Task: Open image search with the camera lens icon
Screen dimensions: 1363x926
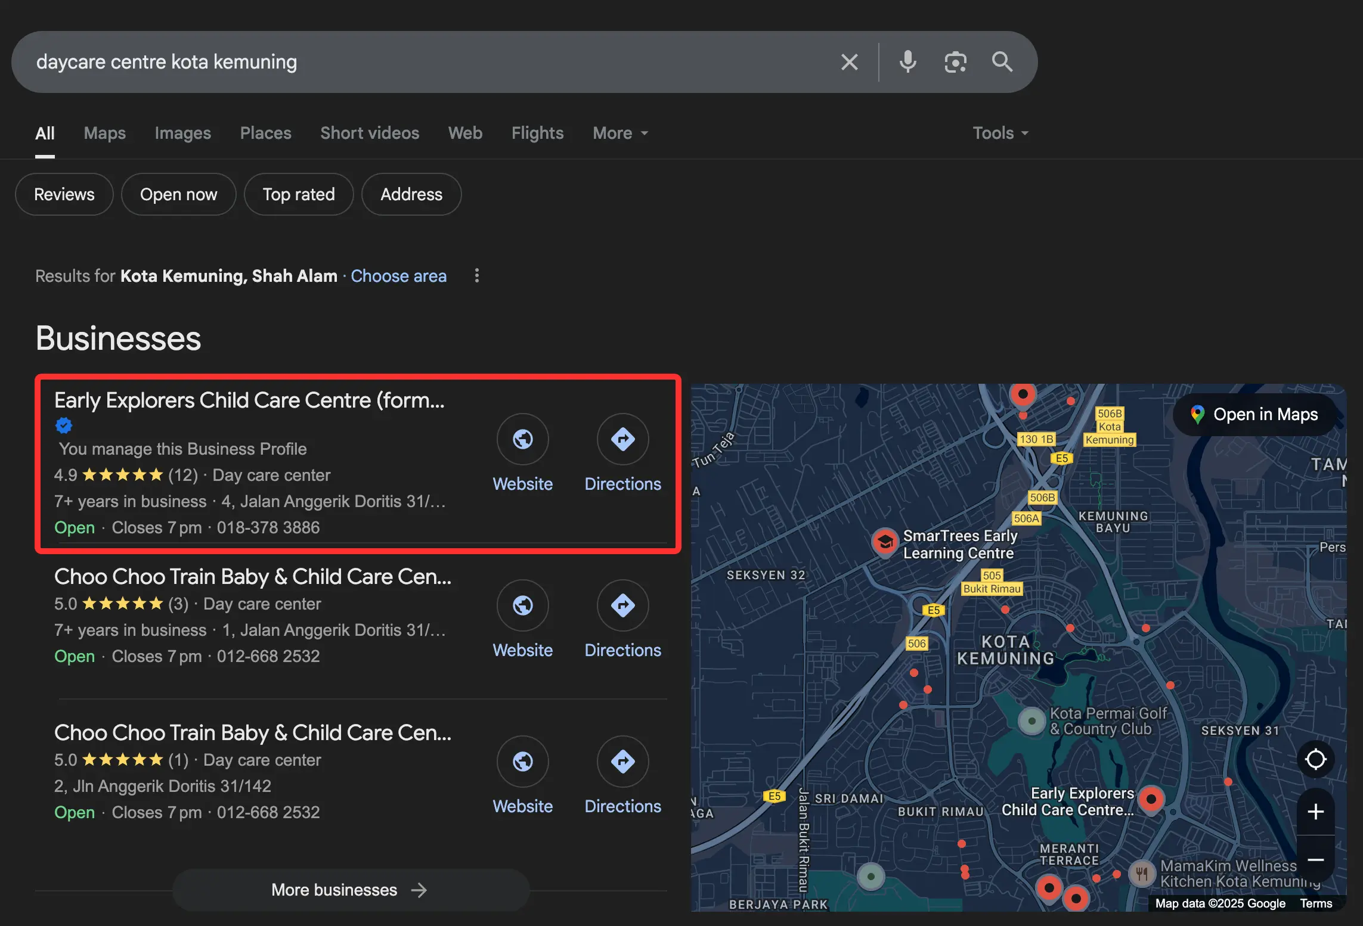Action: 955,62
